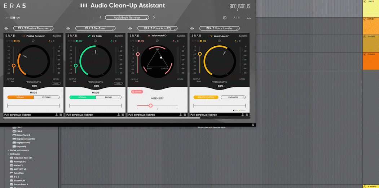Screen dimensions: 379x188
Task: Click the horizontal scrollbar under the plugin modules
Action: [102, 118]
